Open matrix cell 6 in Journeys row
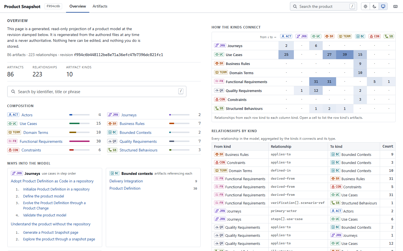The image size is (403, 251). click(316, 46)
